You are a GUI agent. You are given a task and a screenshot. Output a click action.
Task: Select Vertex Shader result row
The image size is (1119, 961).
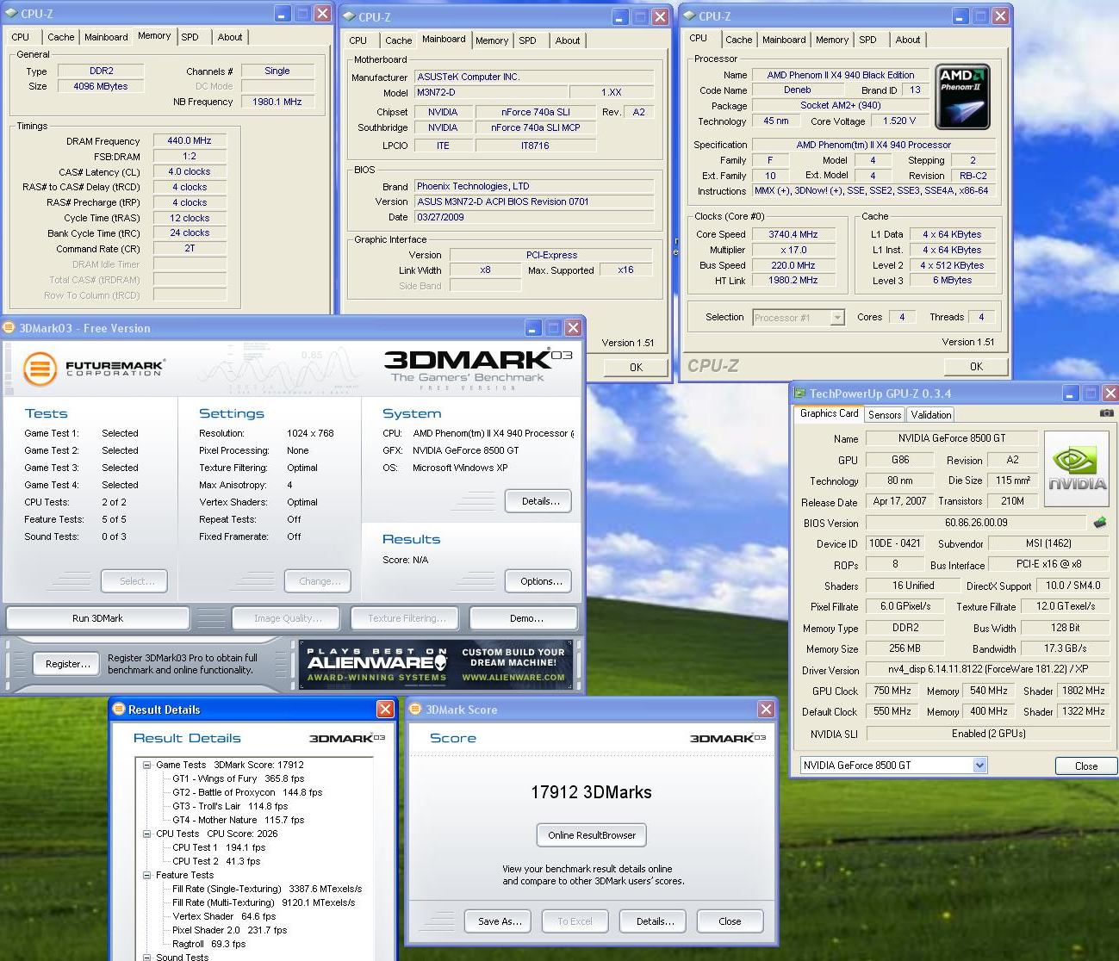(x=224, y=916)
